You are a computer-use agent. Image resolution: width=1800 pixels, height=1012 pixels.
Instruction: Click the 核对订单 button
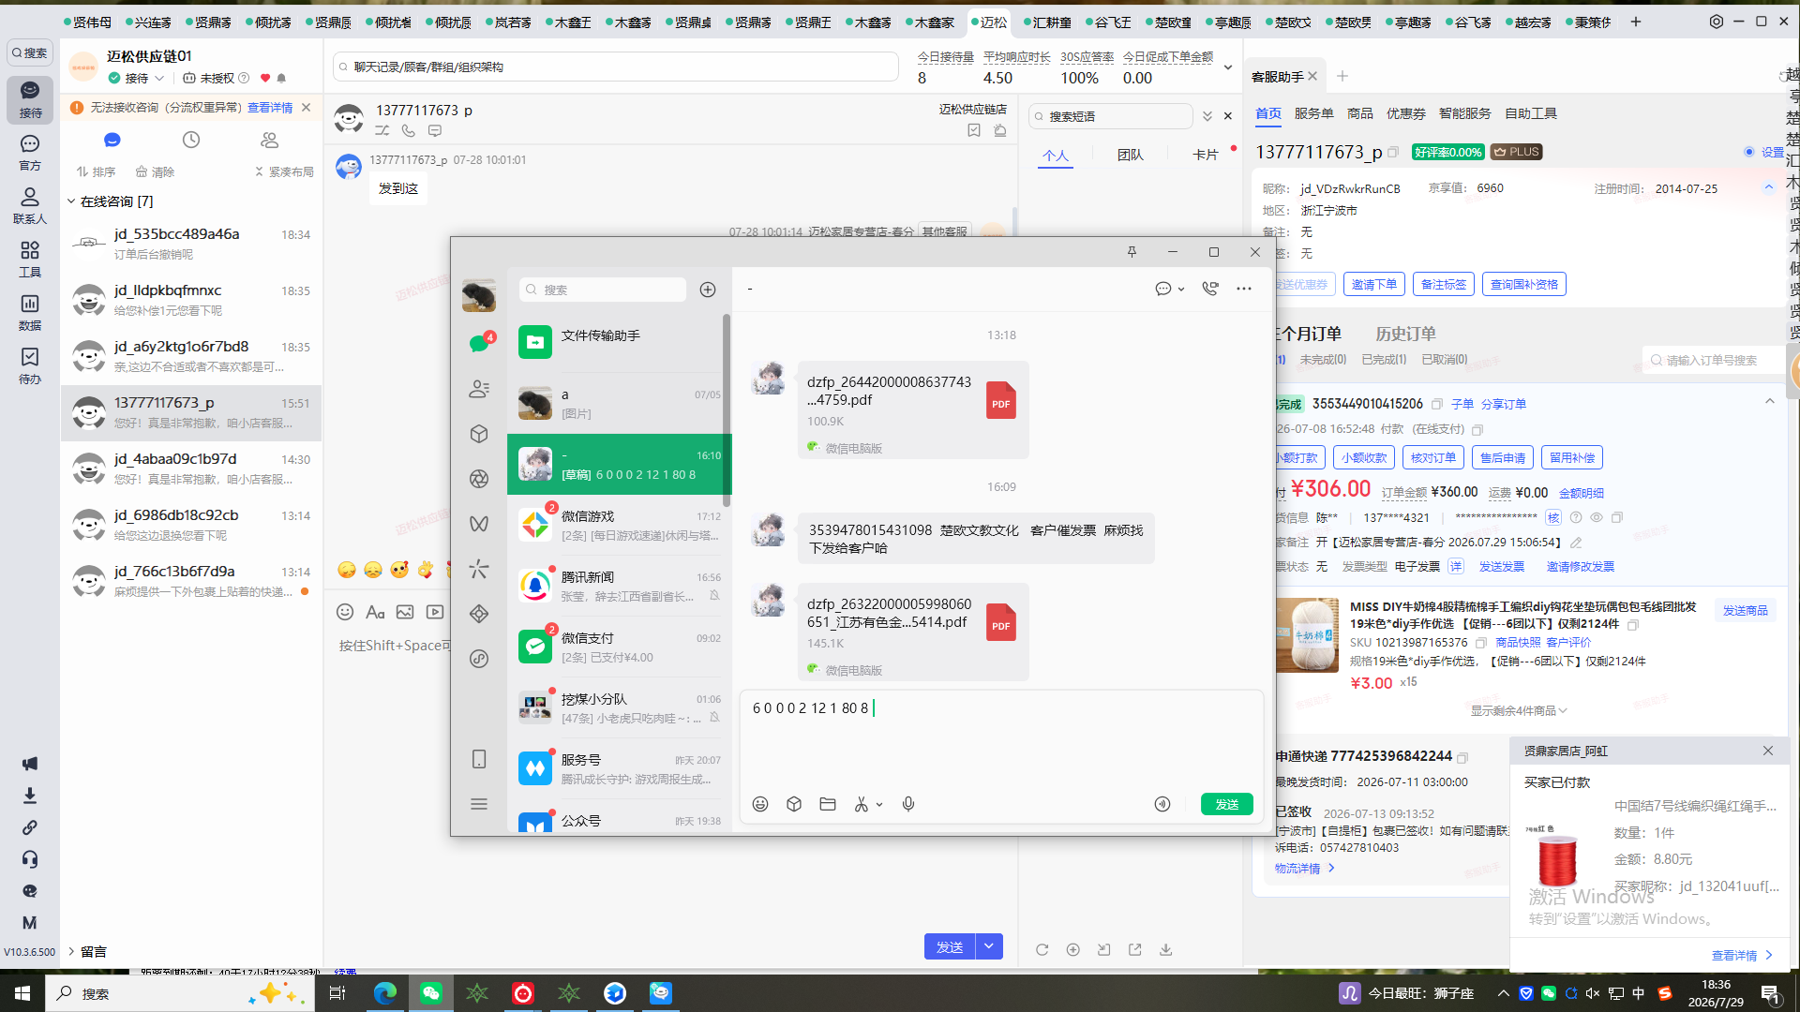click(1433, 458)
